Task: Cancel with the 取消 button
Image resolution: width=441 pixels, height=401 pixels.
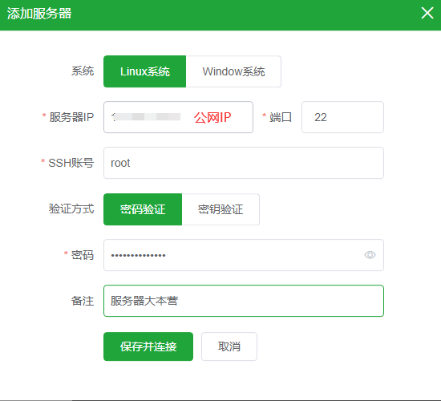Action: 229,346
